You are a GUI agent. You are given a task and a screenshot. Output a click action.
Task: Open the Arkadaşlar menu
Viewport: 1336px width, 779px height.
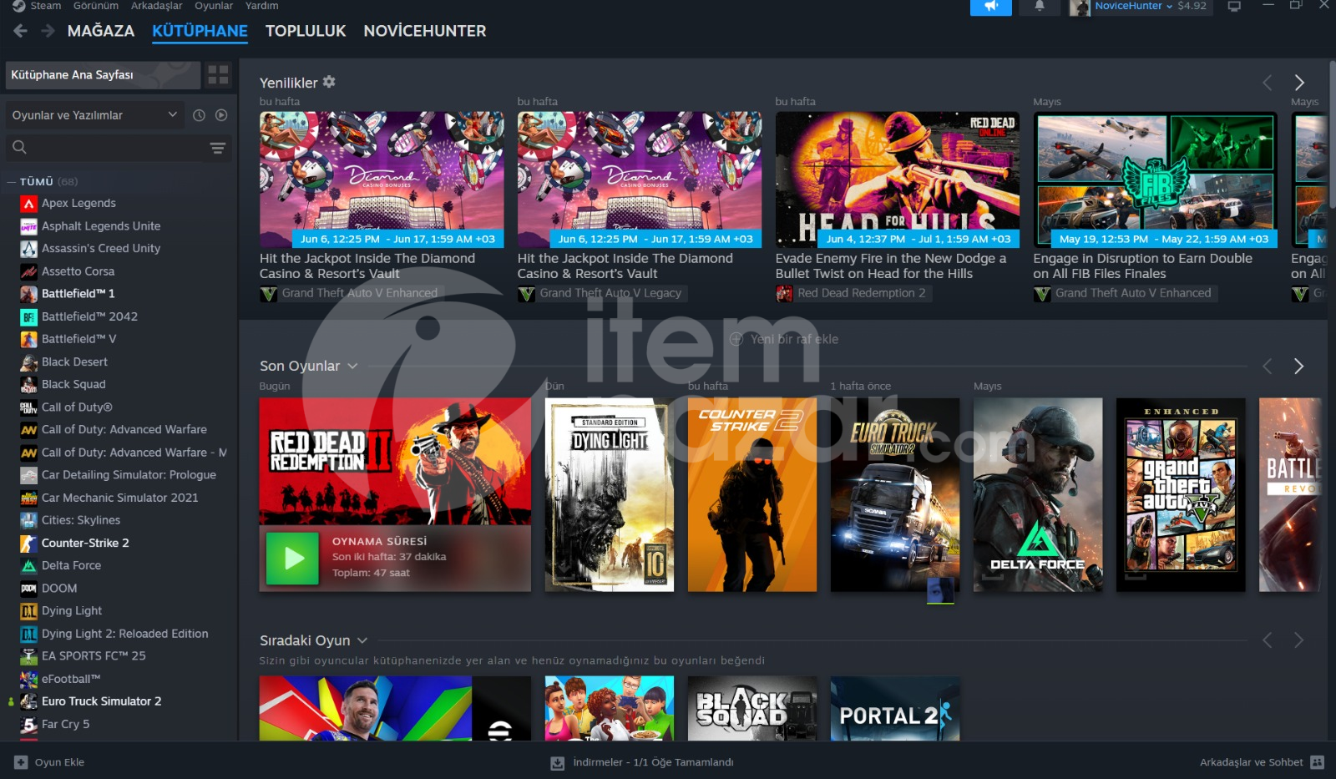coord(156,6)
